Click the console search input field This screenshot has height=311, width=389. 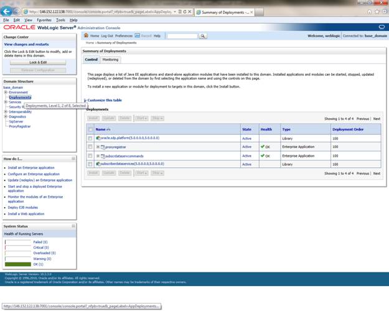(x=182, y=36)
